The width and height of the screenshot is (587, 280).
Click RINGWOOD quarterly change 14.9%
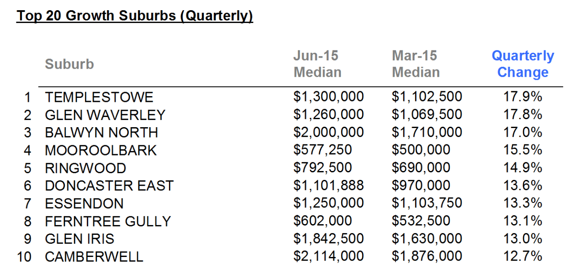click(x=523, y=168)
